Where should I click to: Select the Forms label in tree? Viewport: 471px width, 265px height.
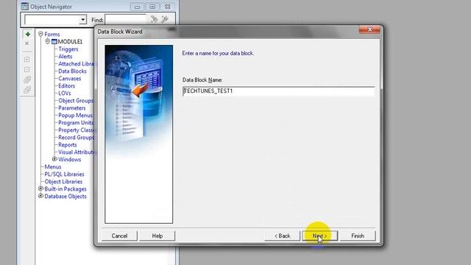click(x=52, y=35)
